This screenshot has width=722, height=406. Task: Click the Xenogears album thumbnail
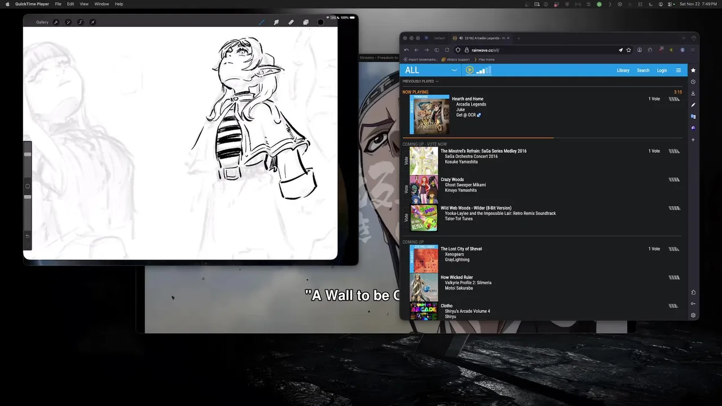(424, 259)
